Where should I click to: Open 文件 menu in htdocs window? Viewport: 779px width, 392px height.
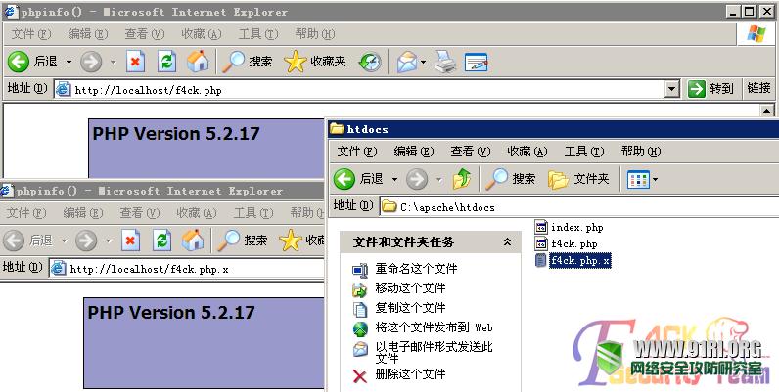357,152
